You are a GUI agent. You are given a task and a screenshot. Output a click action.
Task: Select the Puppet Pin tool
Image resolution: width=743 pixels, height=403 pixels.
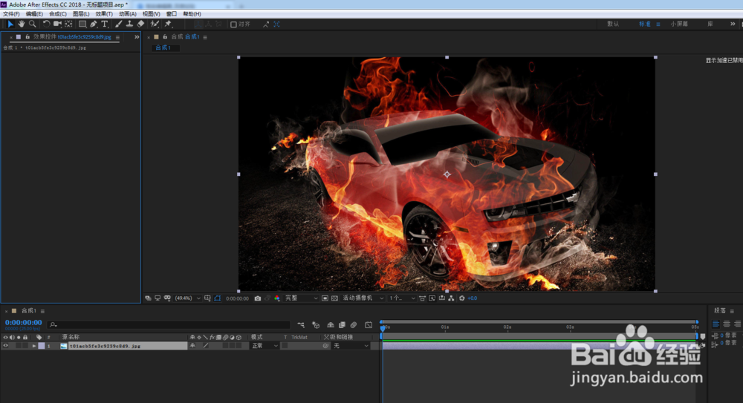168,24
